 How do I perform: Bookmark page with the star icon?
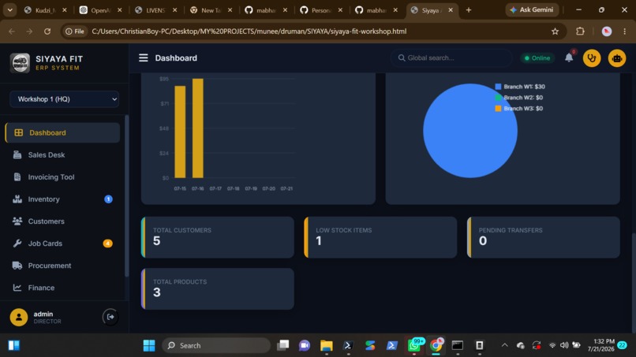(555, 32)
